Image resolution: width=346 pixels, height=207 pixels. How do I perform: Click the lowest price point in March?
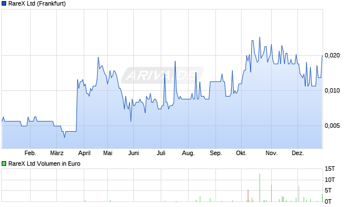(x=64, y=137)
